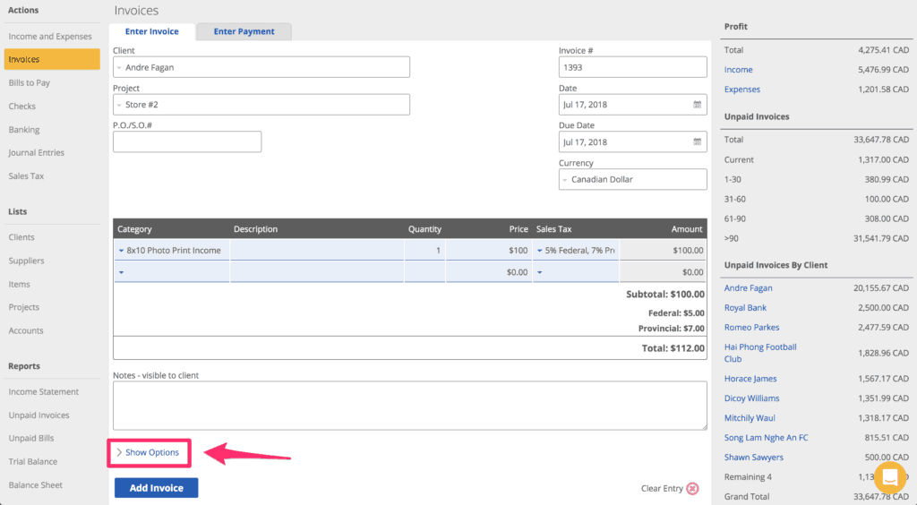Image resolution: width=917 pixels, height=505 pixels.
Task: Open the Clients list
Action: click(x=21, y=237)
